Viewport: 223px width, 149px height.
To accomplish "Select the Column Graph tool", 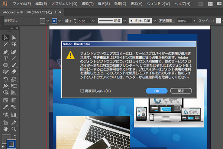I will [14, 115].
